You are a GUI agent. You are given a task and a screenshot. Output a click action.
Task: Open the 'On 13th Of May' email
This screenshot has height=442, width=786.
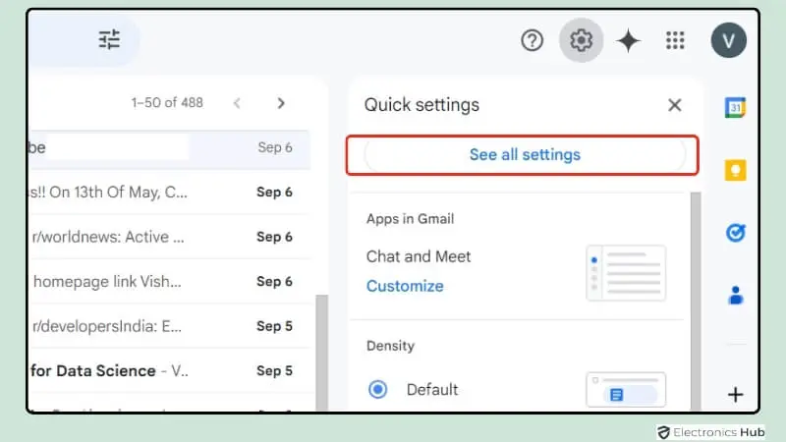[169, 192]
